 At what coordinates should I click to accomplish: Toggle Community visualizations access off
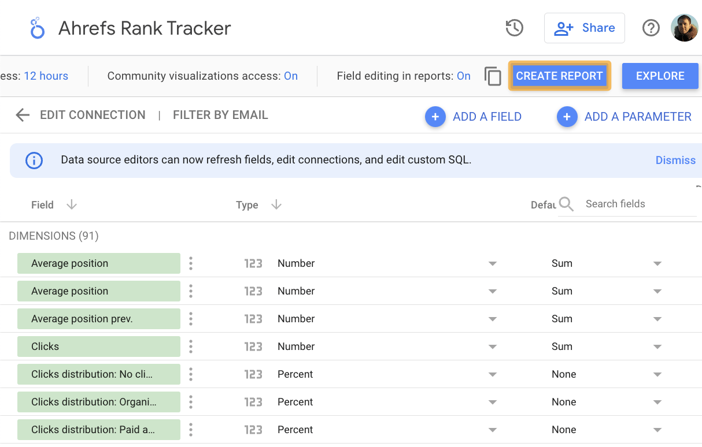coord(291,76)
